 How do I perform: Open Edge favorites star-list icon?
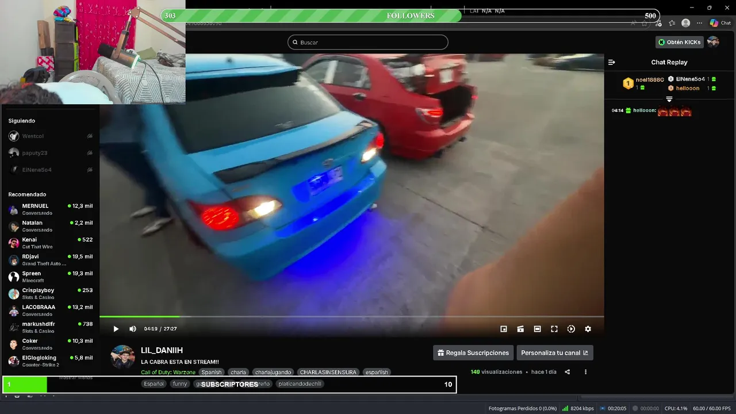click(672, 23)
